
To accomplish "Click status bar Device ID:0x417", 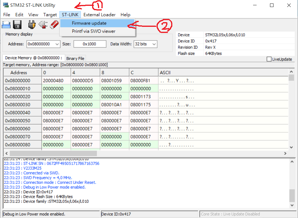I will (x=116, y=214).
